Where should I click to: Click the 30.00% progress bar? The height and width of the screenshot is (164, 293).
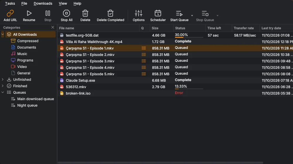tap(189, 37)
